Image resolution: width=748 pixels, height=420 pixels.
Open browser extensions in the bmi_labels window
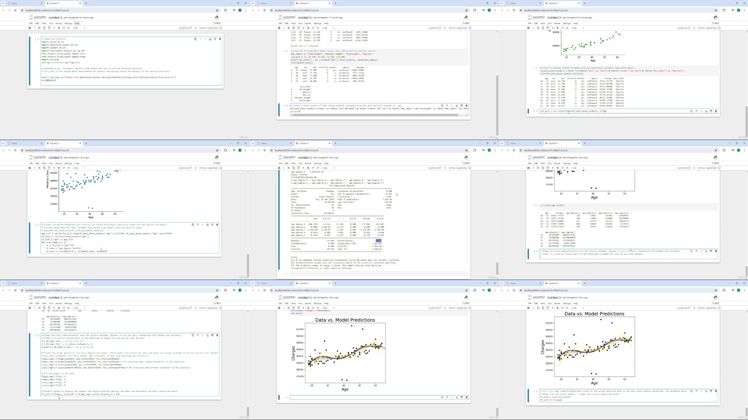pos(475,10)
